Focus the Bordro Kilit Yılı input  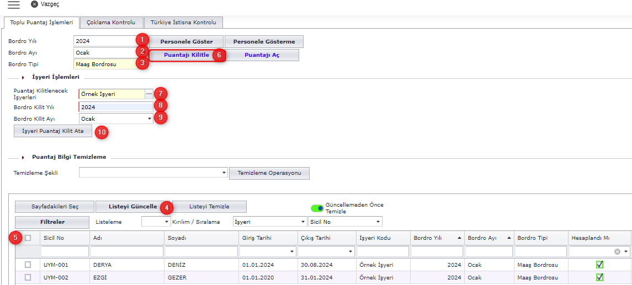click(x=116, y=107)
